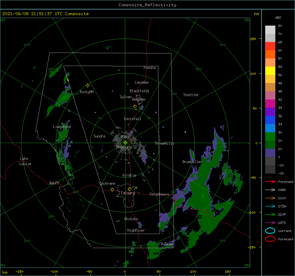This screenshot has height=276, width=295.
Task: Click the Sundre label
Action: 99,136
